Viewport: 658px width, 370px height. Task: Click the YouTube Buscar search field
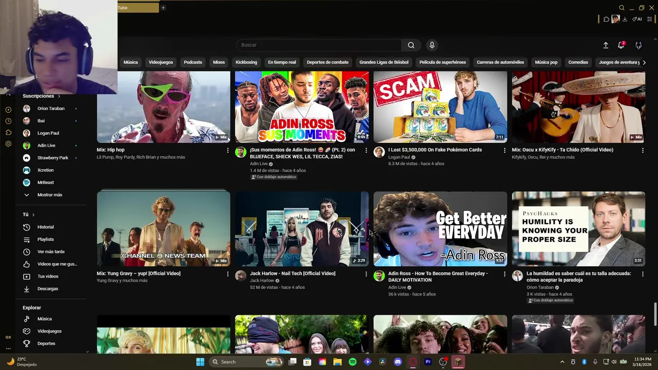pos(319,45)
